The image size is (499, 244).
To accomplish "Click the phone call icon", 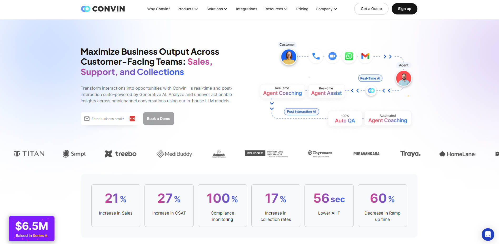I will (316, 56).
